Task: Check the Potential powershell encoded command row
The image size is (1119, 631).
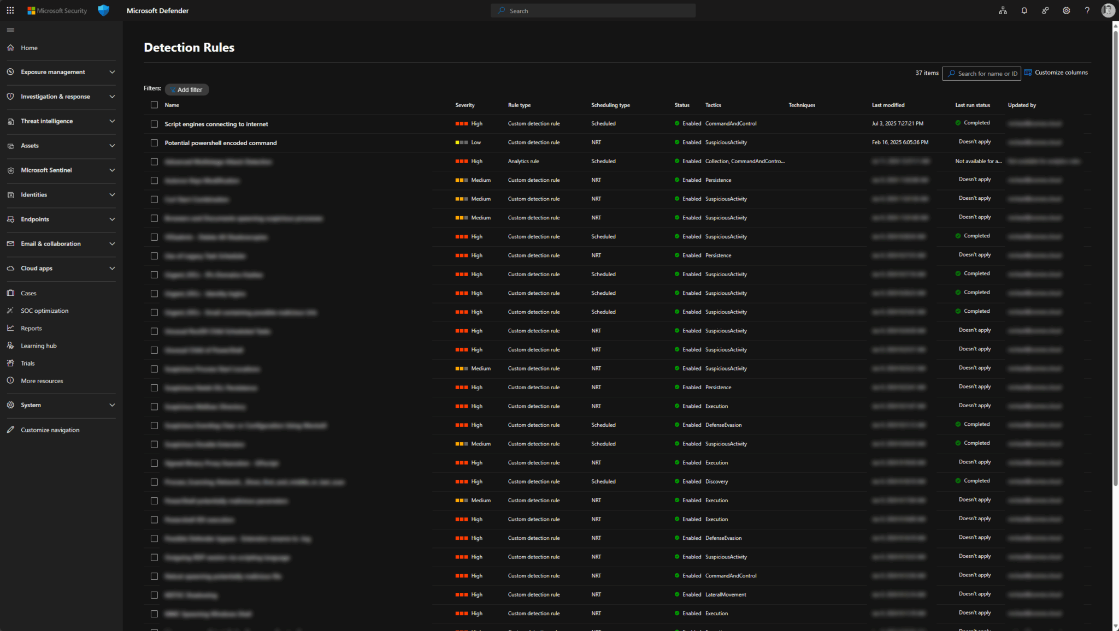Action: (155, 142)
